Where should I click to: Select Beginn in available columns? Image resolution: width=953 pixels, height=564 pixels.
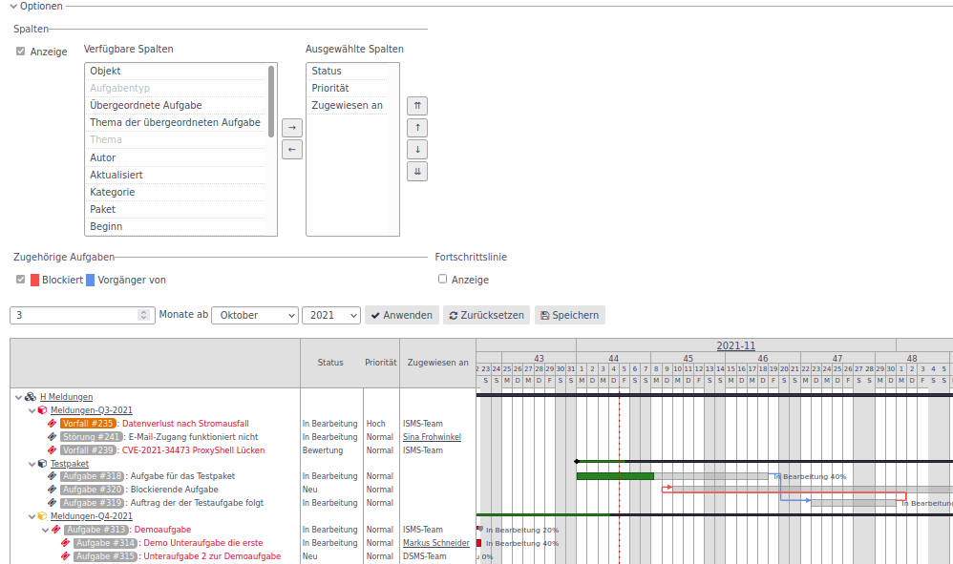(x=176, y=226)
